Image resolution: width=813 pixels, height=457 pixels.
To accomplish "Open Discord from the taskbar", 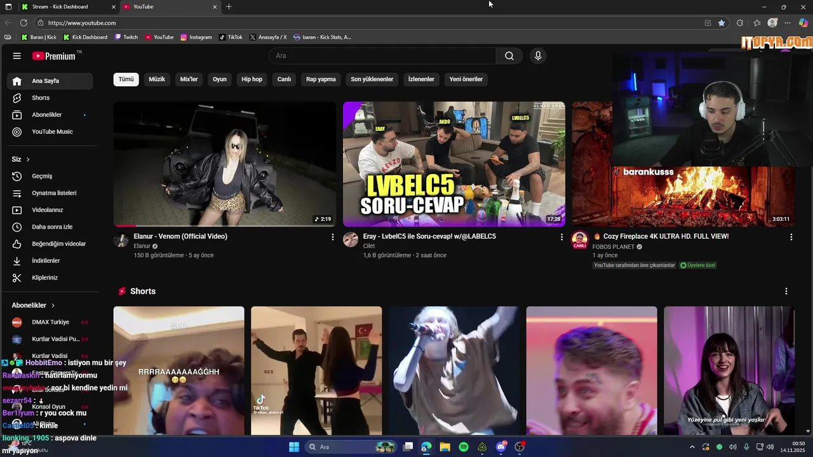I will point(501,447).
